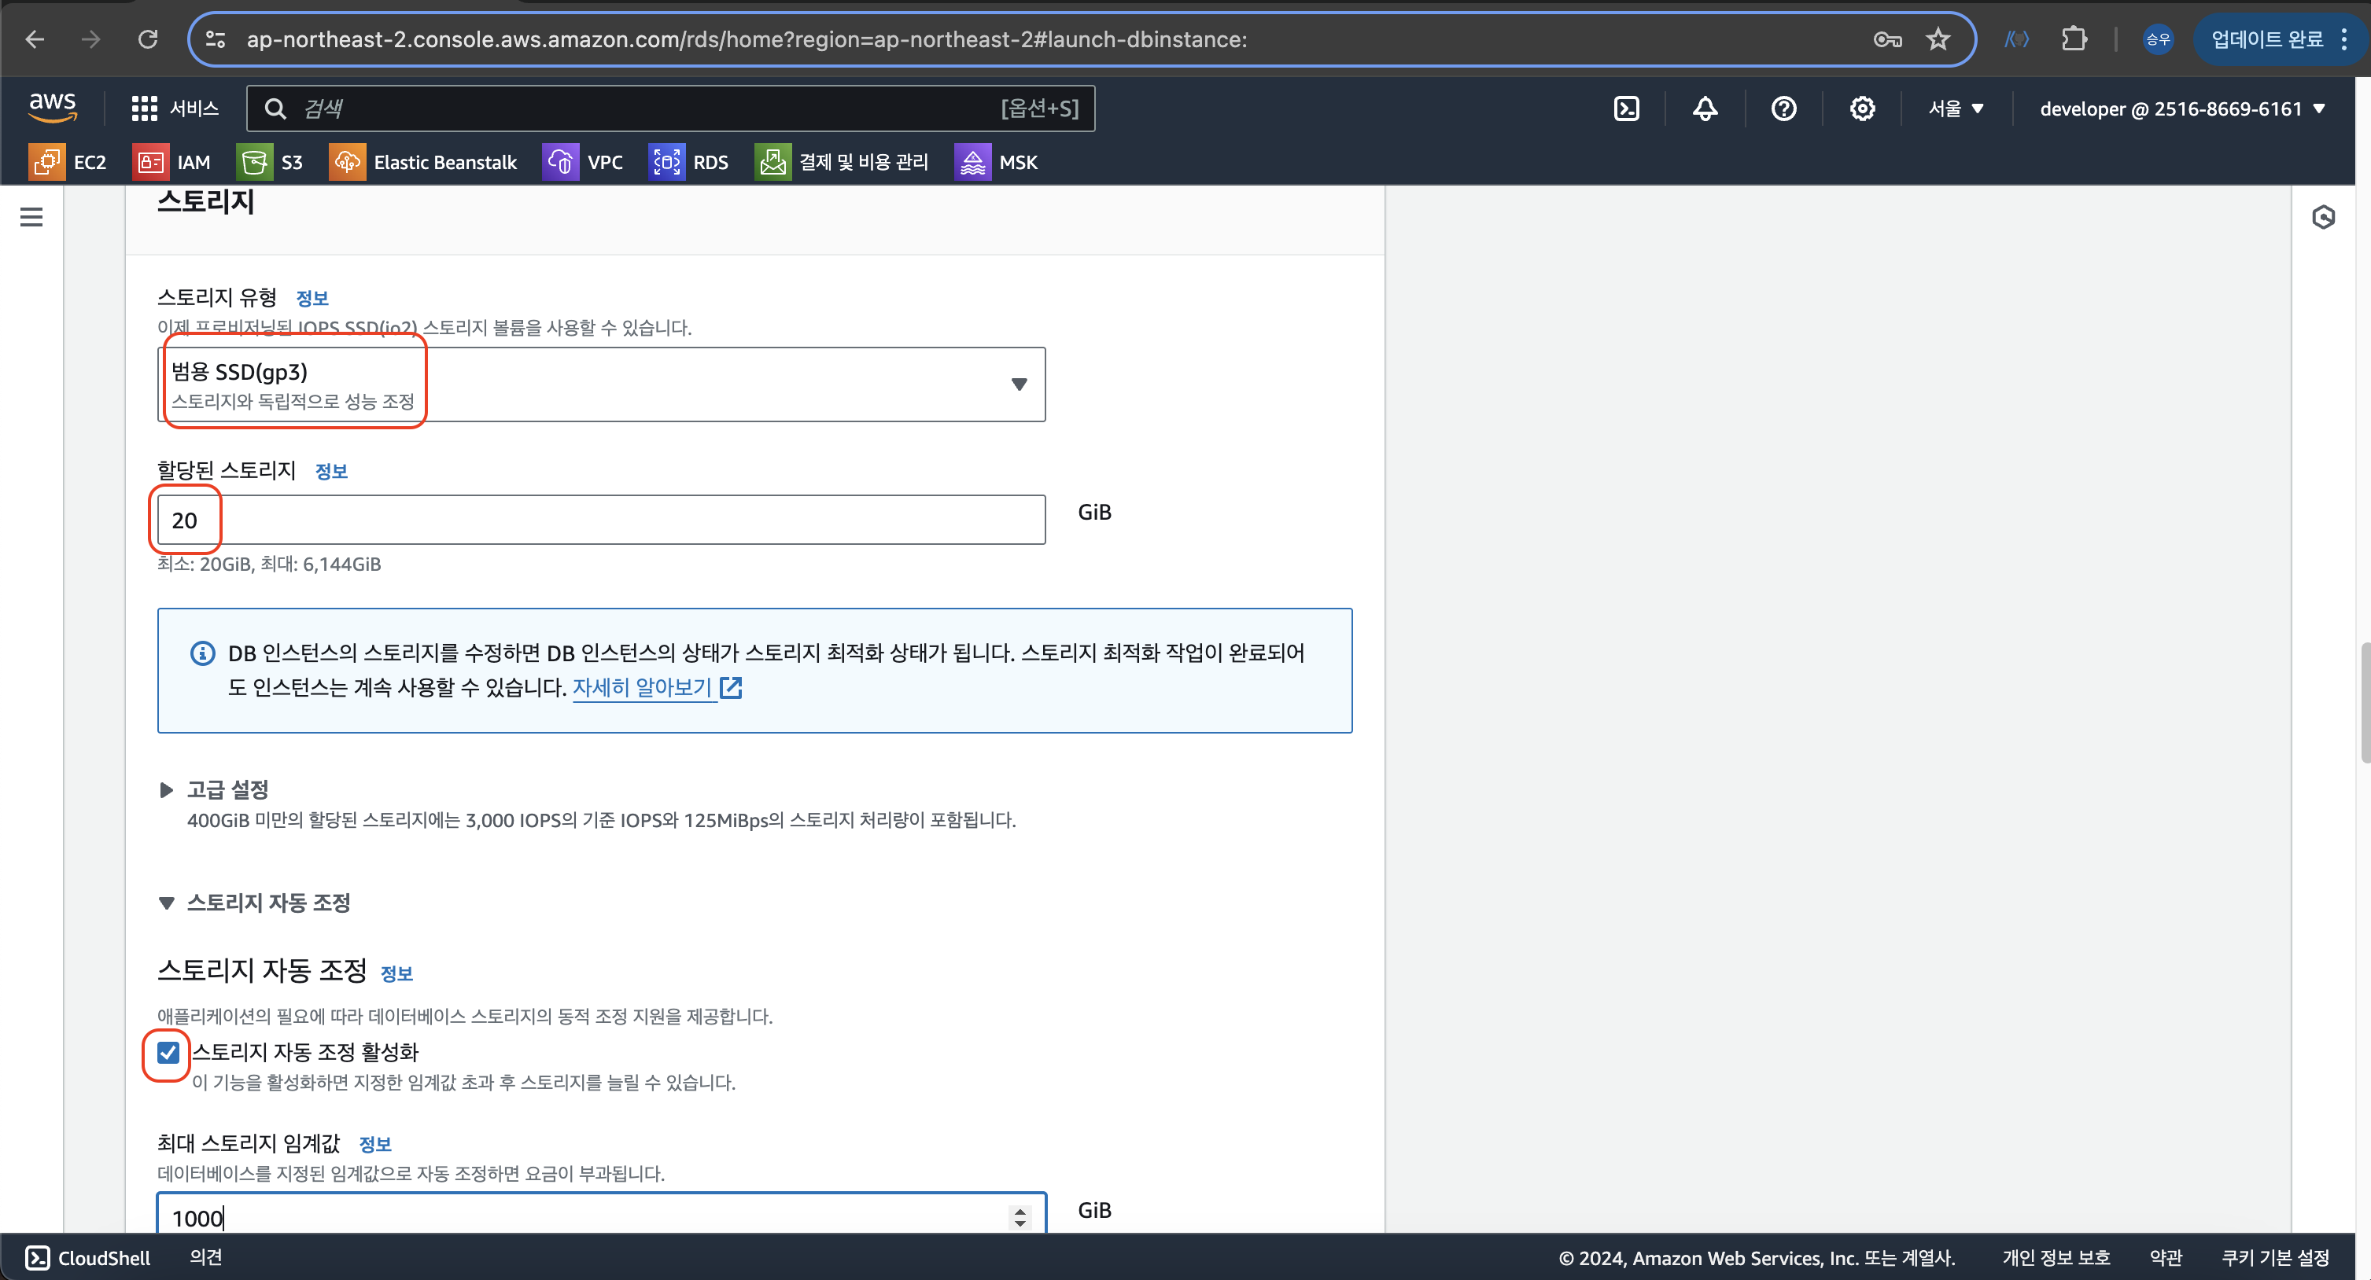Open the notifications bell icon
The width and height of the screenshot is (2371, 1280).
click(1705, 109)
